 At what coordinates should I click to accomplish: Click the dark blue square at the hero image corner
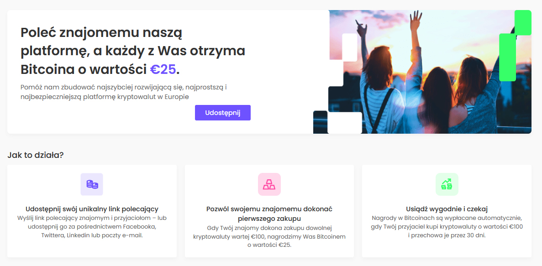click(320, 122)
